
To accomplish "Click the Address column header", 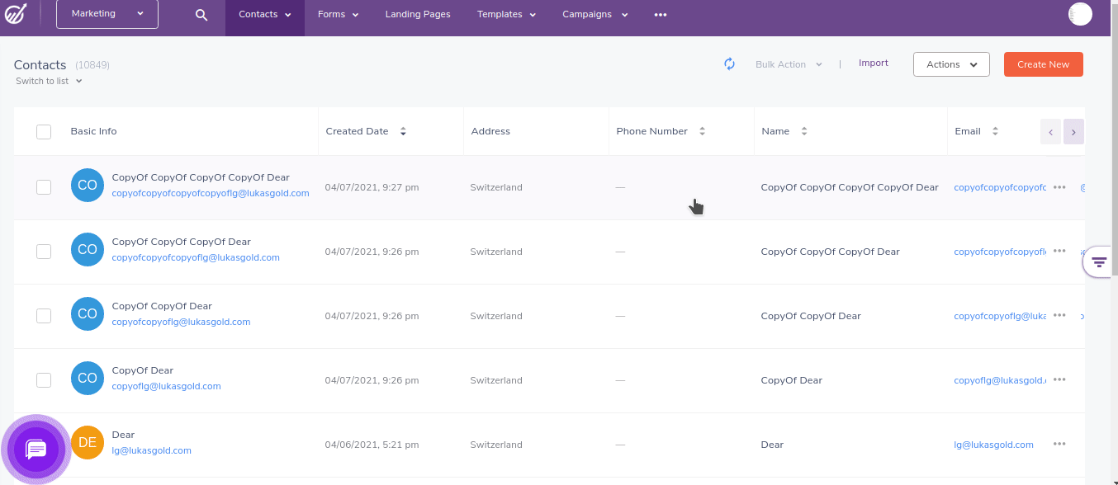I will (490, 131).
